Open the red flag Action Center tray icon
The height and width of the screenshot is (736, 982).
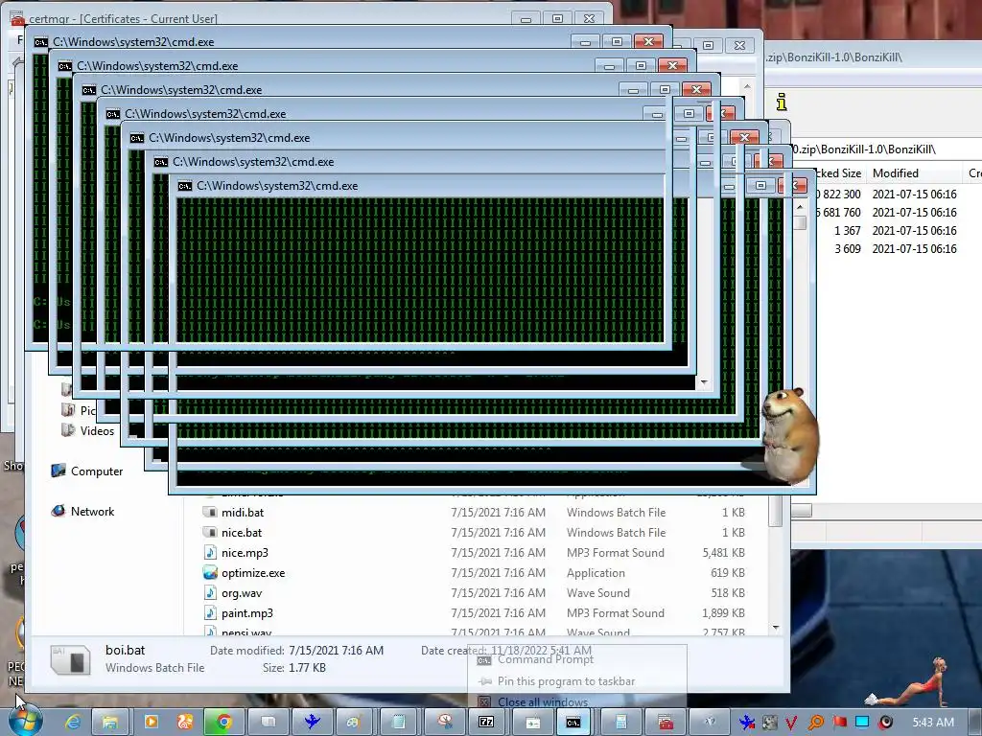(839, 723)
